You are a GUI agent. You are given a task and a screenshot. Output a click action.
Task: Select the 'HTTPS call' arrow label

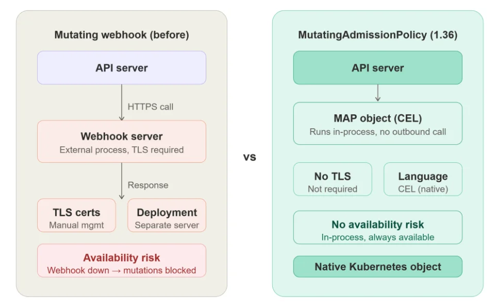[151, 107]
